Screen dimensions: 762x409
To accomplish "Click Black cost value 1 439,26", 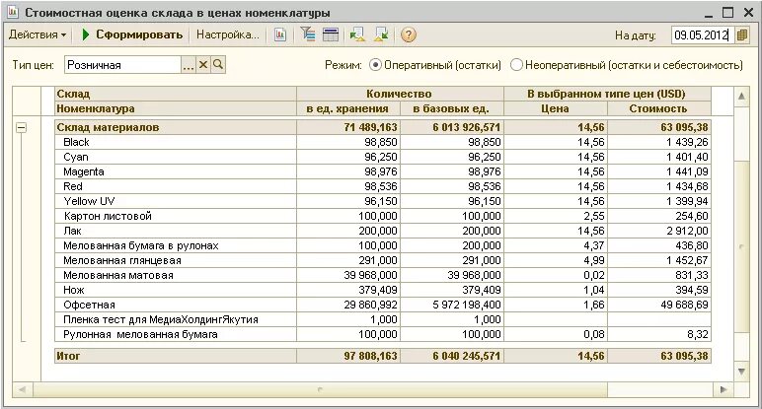I will point(687,142).
